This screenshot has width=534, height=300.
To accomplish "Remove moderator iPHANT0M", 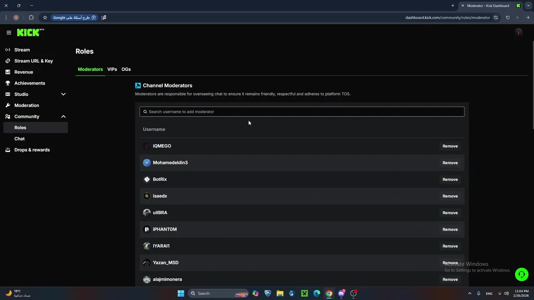I will 450,230.
